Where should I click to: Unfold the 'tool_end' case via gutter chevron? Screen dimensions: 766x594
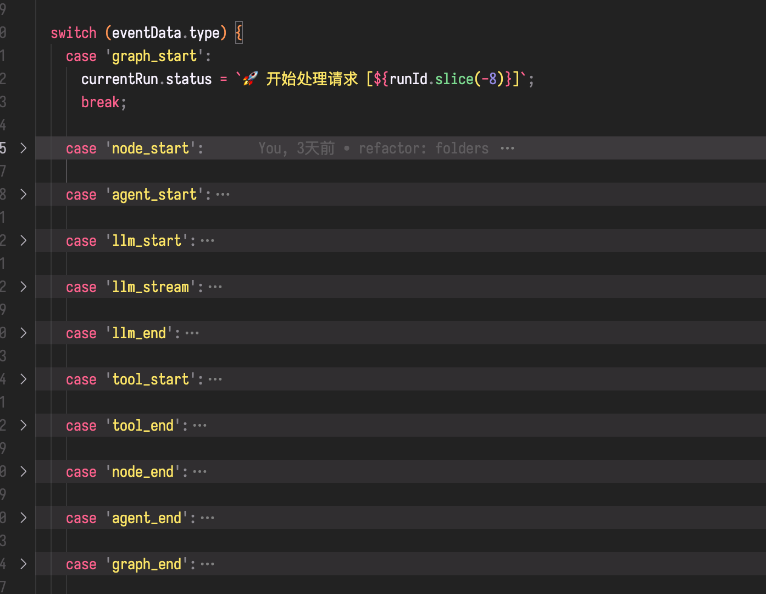click(24, 425)
